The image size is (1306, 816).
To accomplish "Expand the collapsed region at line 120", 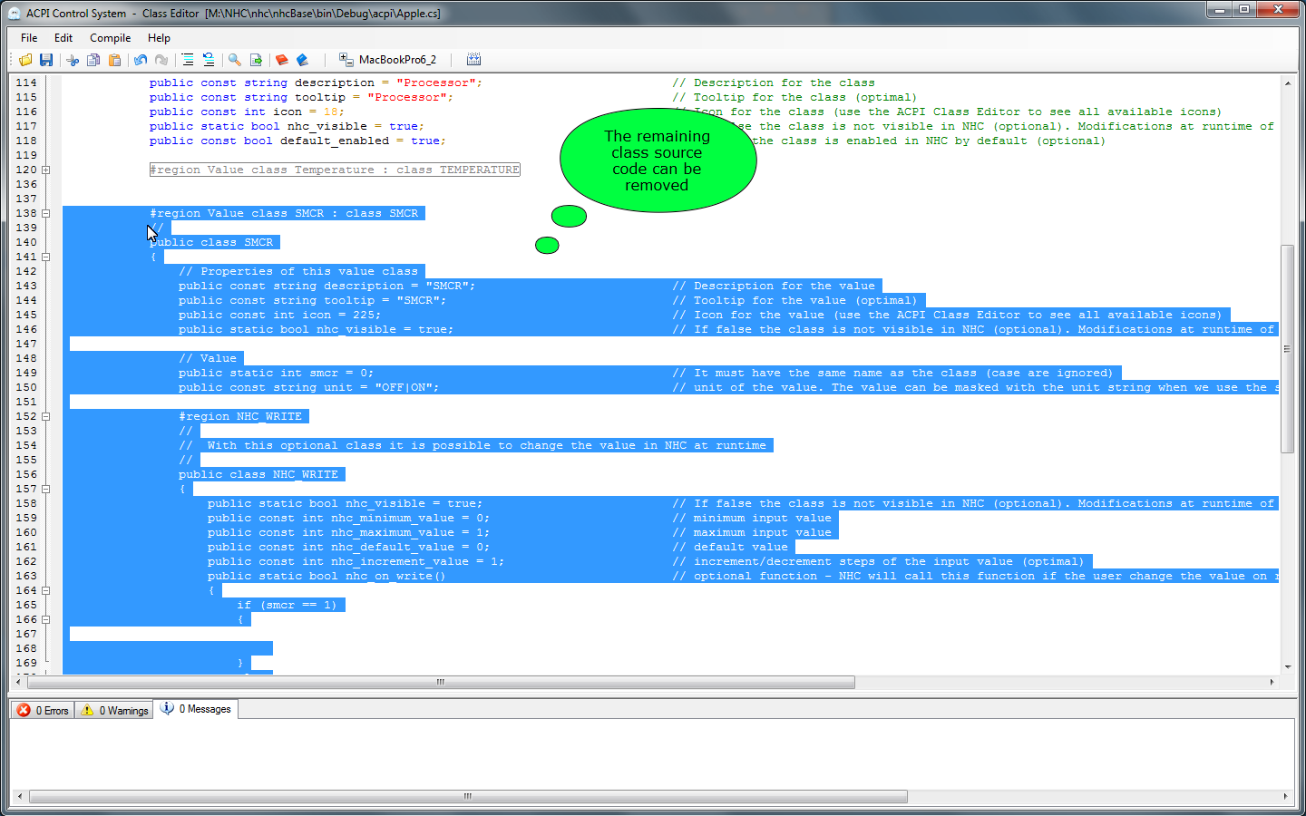I will coord(45,170).
